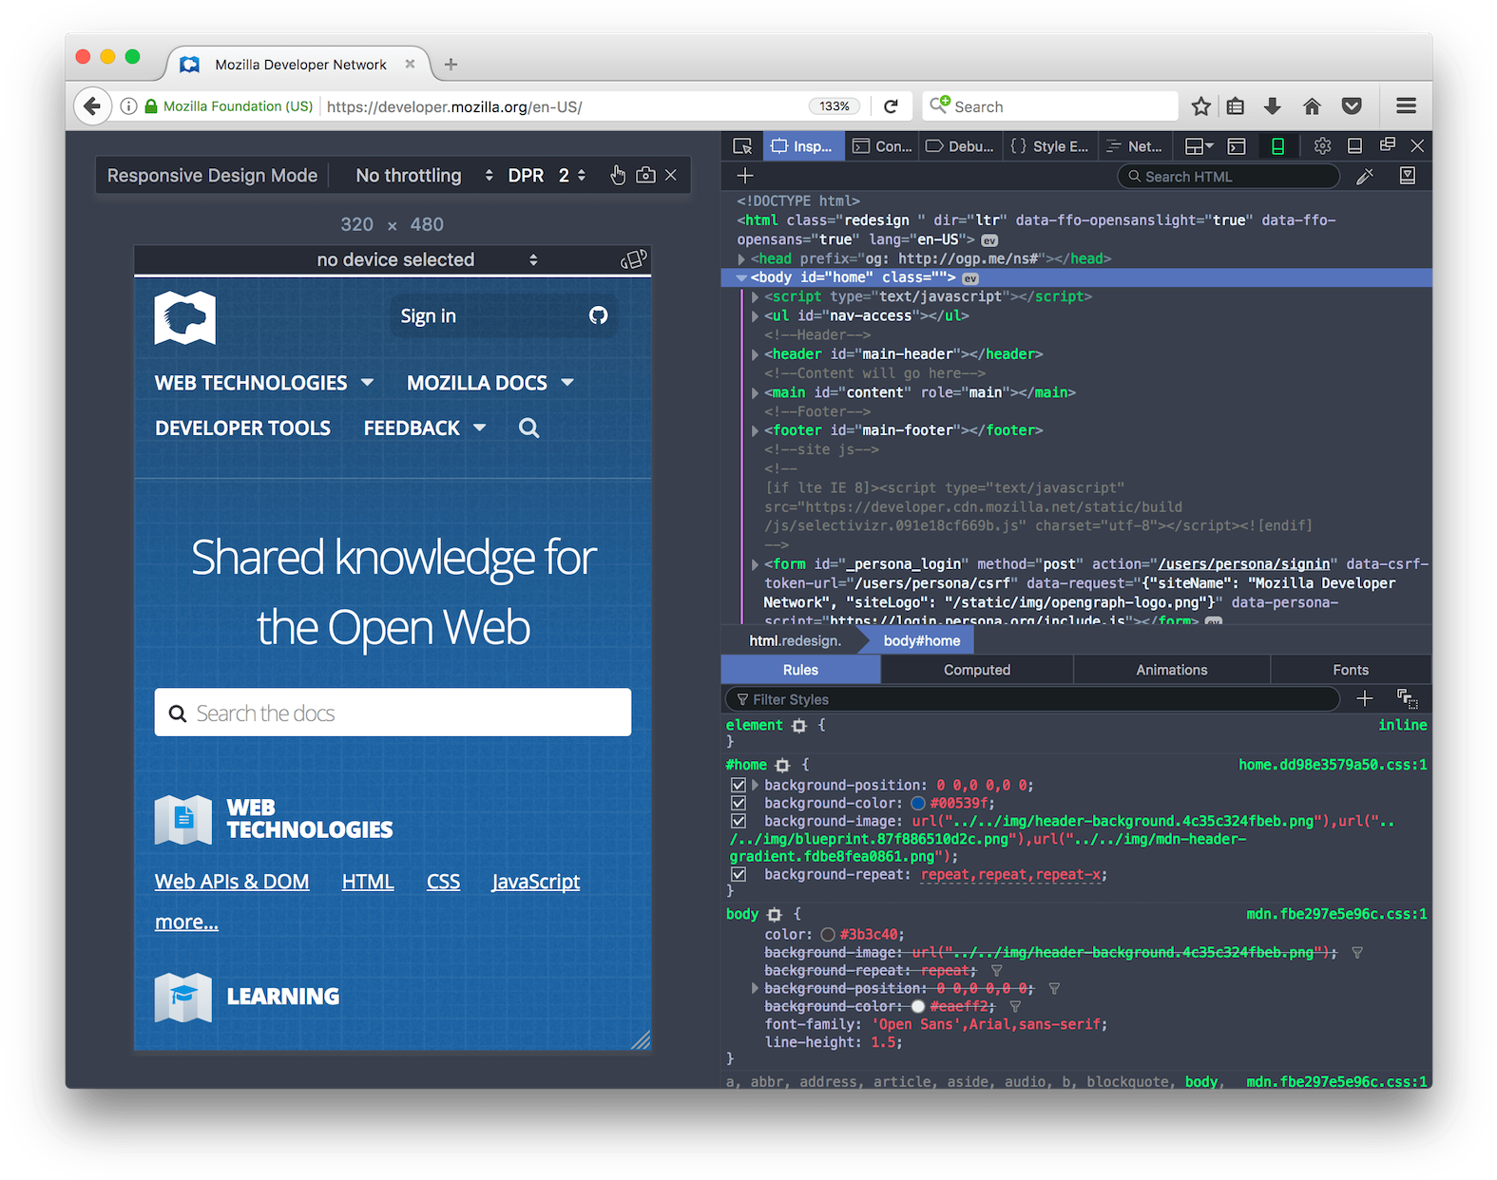The width and height of the screenshot is (1497, 1180).
Task: Toggle the sidebar pane collapse icon
Action: pyautogui.click(x=1408, y=176)
